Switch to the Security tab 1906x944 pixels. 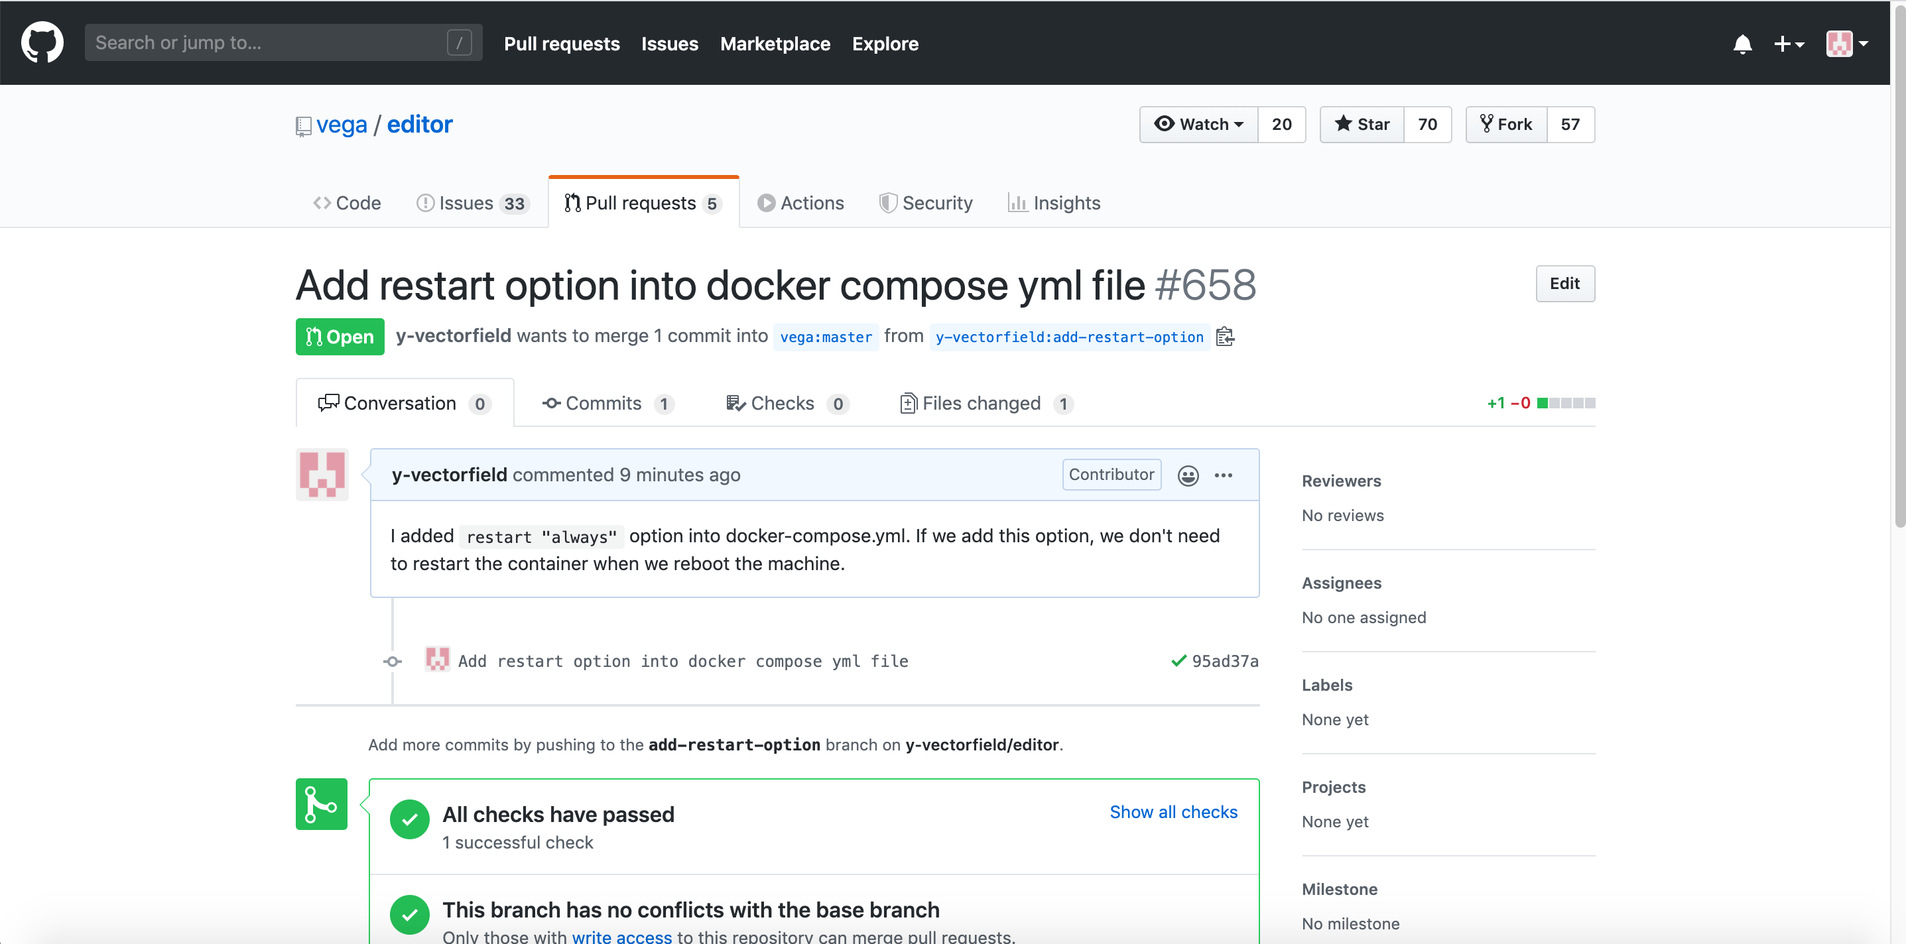(x=926, y=203)
